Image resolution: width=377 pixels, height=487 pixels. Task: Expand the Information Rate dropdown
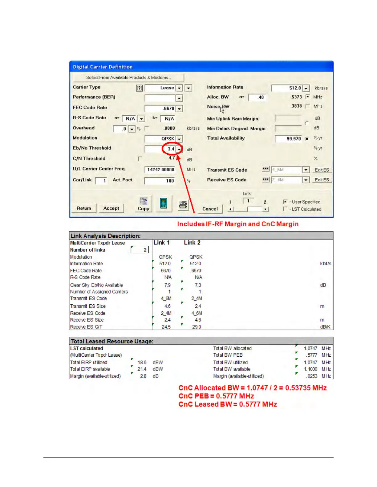[306, 89]
